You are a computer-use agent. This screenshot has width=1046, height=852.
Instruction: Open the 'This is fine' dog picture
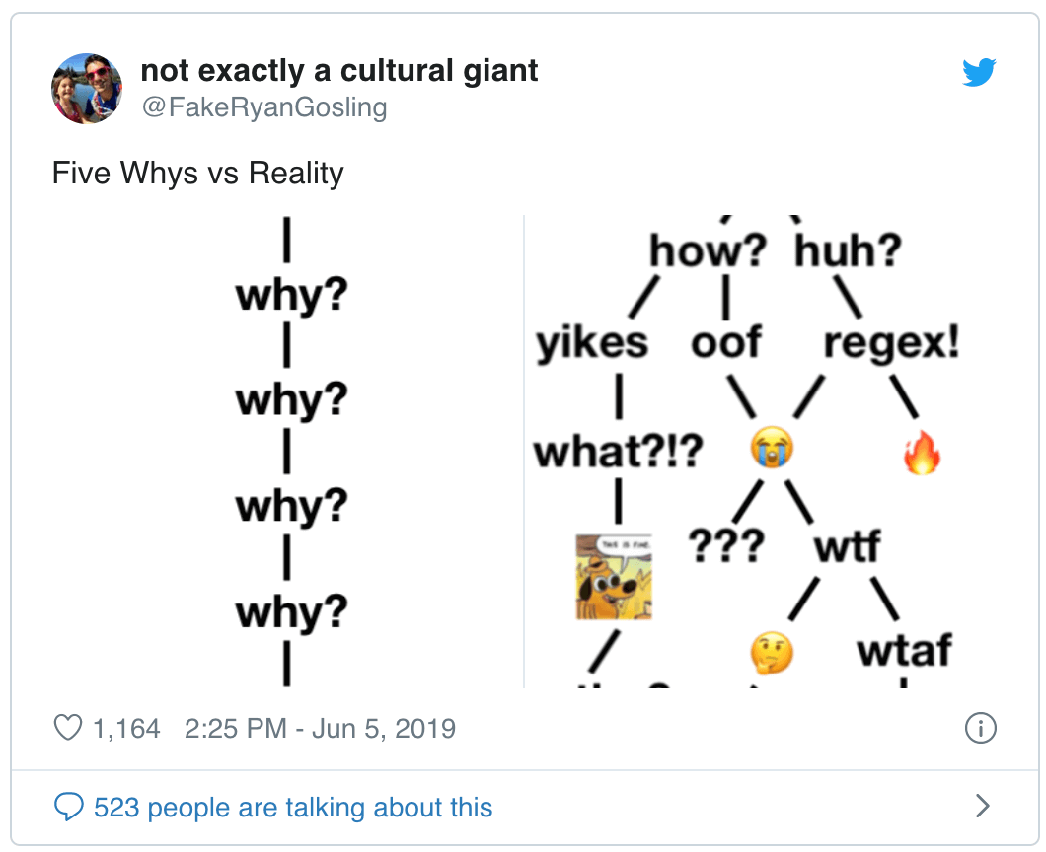click(x=614, y=577)
